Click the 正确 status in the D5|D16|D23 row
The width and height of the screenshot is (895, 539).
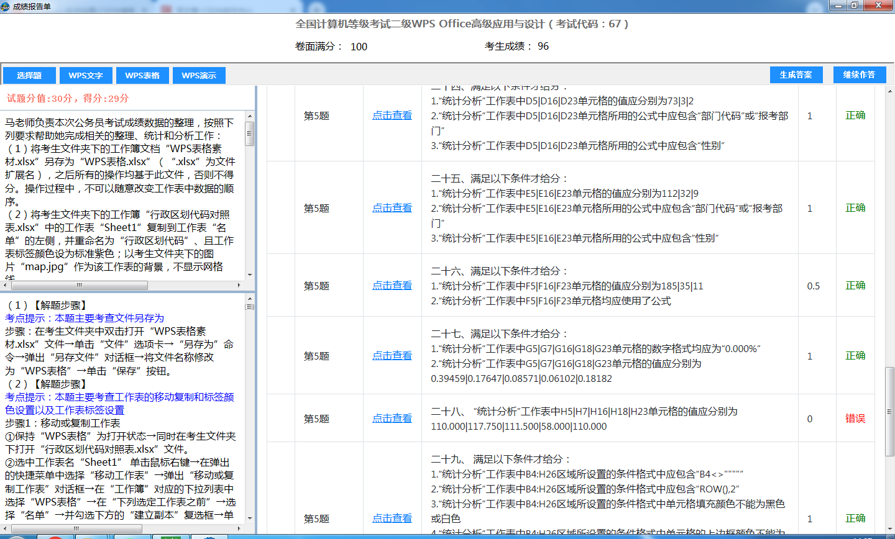pyautogui.click(x=855, y=115)
